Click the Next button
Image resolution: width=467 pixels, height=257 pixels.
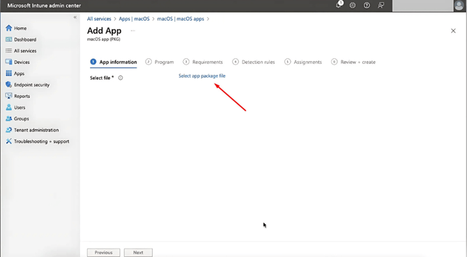[138, 253]
